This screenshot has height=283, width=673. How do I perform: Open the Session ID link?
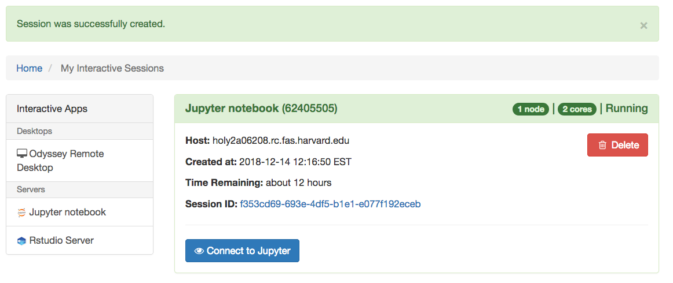(330, 204)
